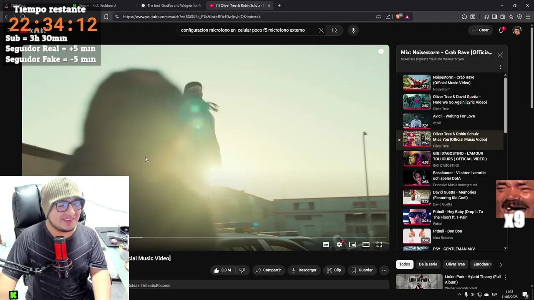
Task: Switch to best ChatBot and Widgets tab
Action: point(171,5)
